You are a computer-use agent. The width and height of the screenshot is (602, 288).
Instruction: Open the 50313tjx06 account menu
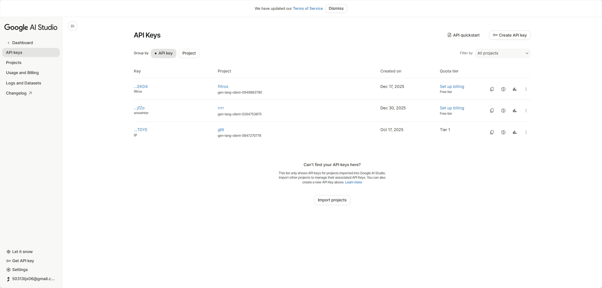[x=31, y=279]
